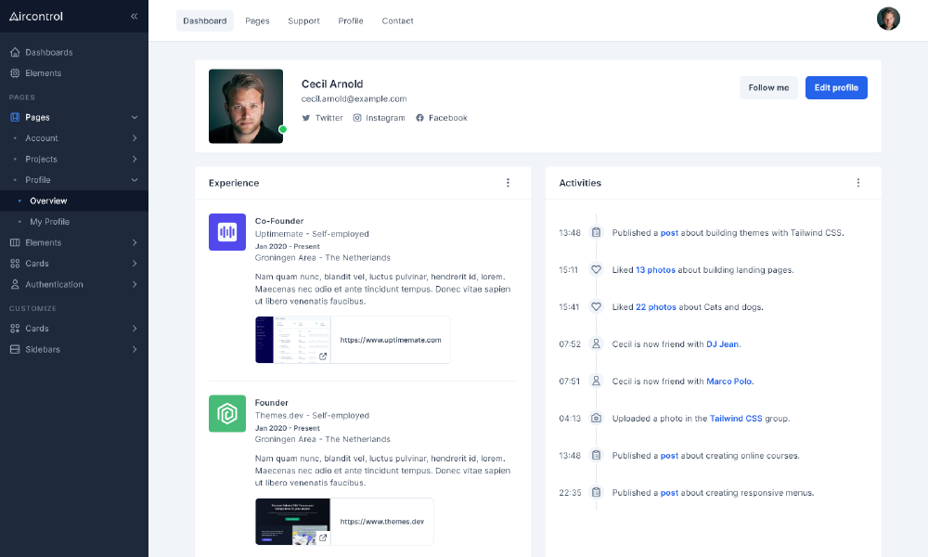Viewport: 928px width, 557px height.
Task: Click the user avatar in the top-right corner
Action: 888,18
